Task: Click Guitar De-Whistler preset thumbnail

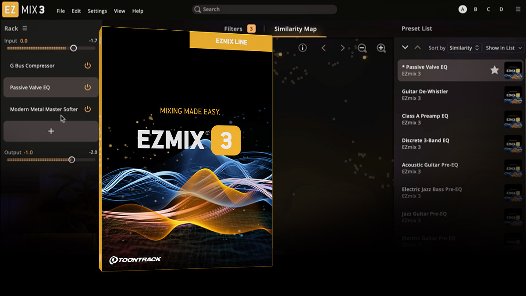Action: 513,95
